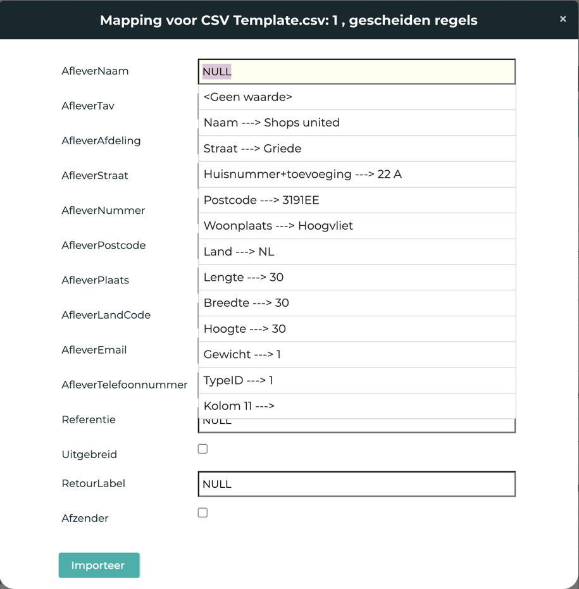Close the mapping dialog with the X
The image size is (579, 589).
563,19
